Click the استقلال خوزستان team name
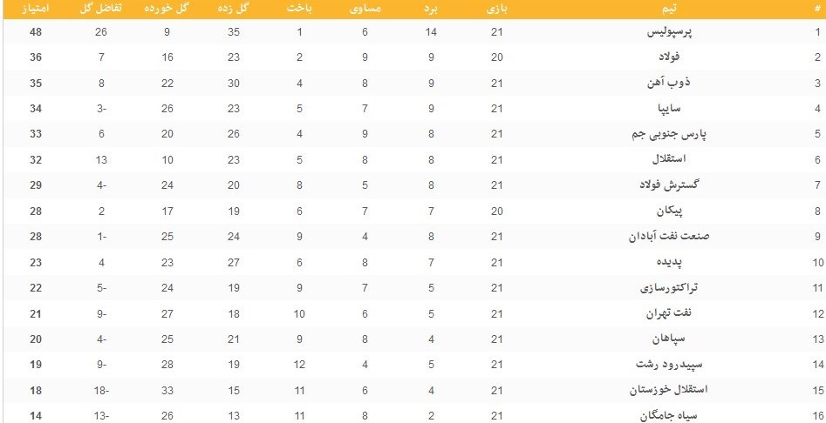826x423 pixels. (x=674, y=389)
